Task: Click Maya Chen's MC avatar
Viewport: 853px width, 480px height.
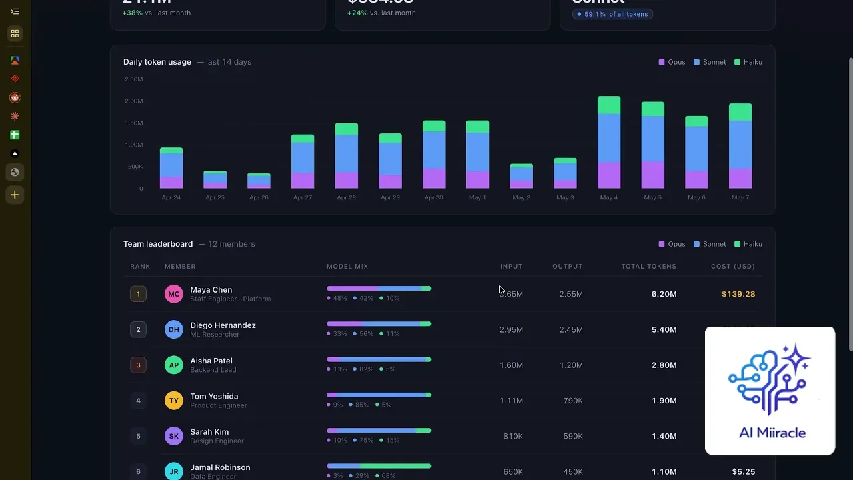Action: [x=174, y=294]
